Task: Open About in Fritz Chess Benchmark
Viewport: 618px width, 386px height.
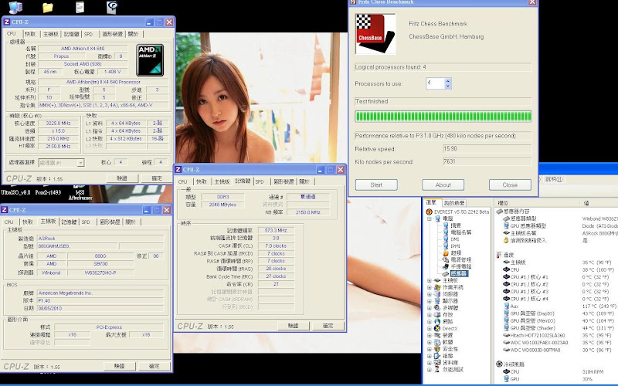Action: 443,185
